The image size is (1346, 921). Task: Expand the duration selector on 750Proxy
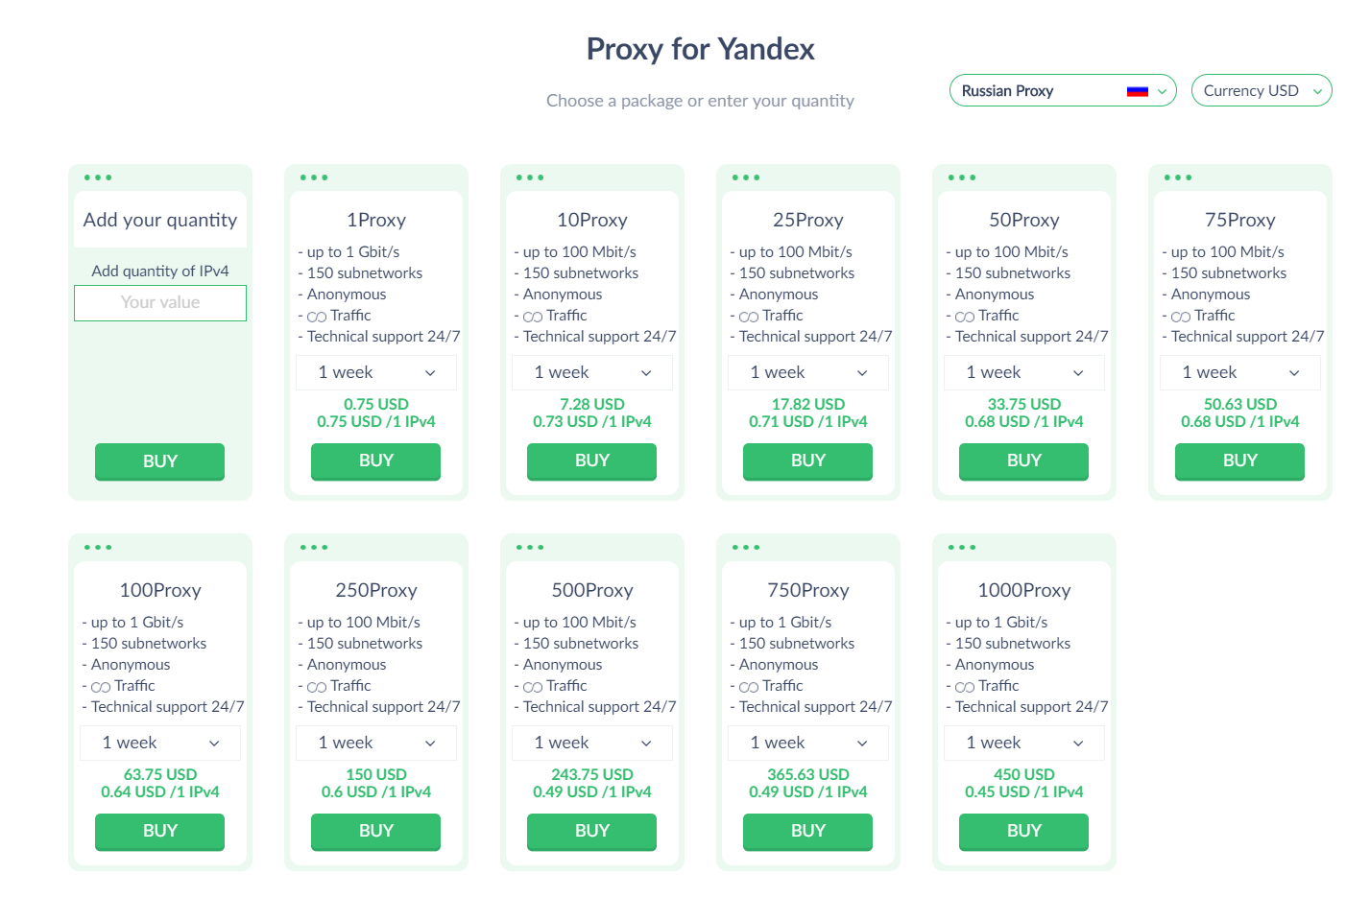click(x=807, y=743)
